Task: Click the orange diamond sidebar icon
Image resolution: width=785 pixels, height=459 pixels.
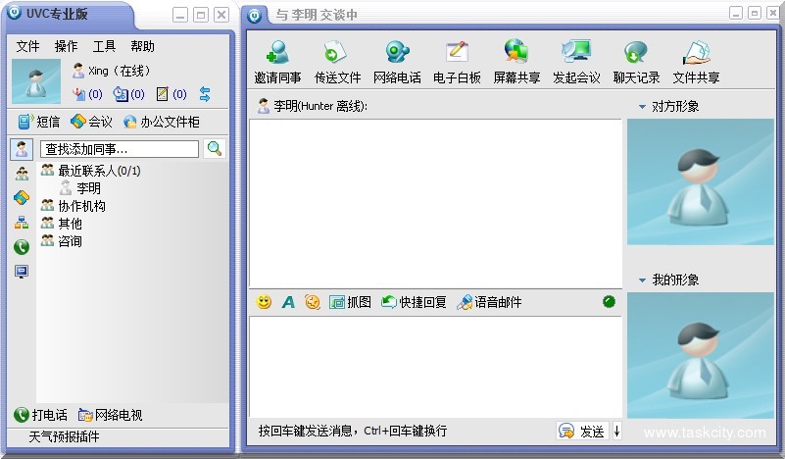Action: point(22,197)
